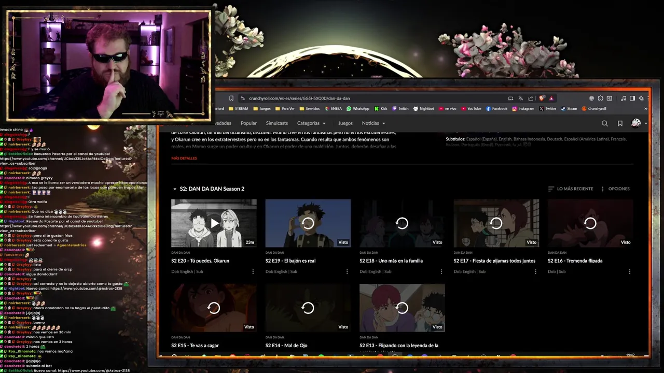Open the Brave Shields lion icon
Viewport: 664px width, 373px height.
(x=542, y=98)
